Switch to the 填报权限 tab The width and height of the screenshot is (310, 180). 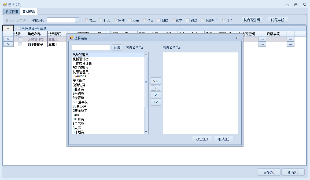click(12, 12)
